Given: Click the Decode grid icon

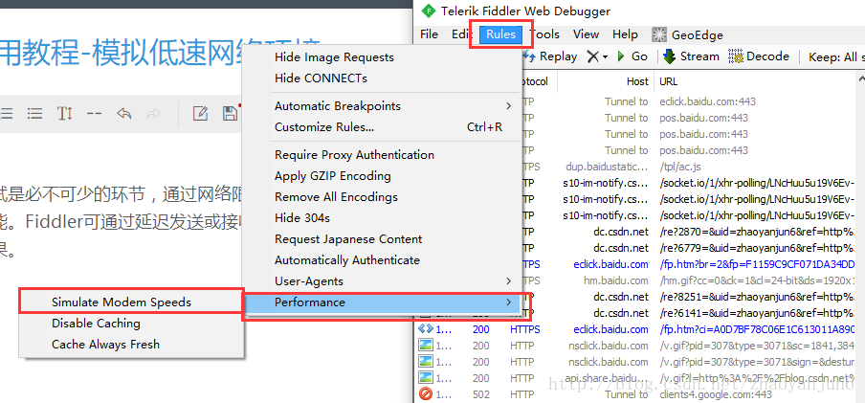Looking at the screenshot, I should (736, 56).
